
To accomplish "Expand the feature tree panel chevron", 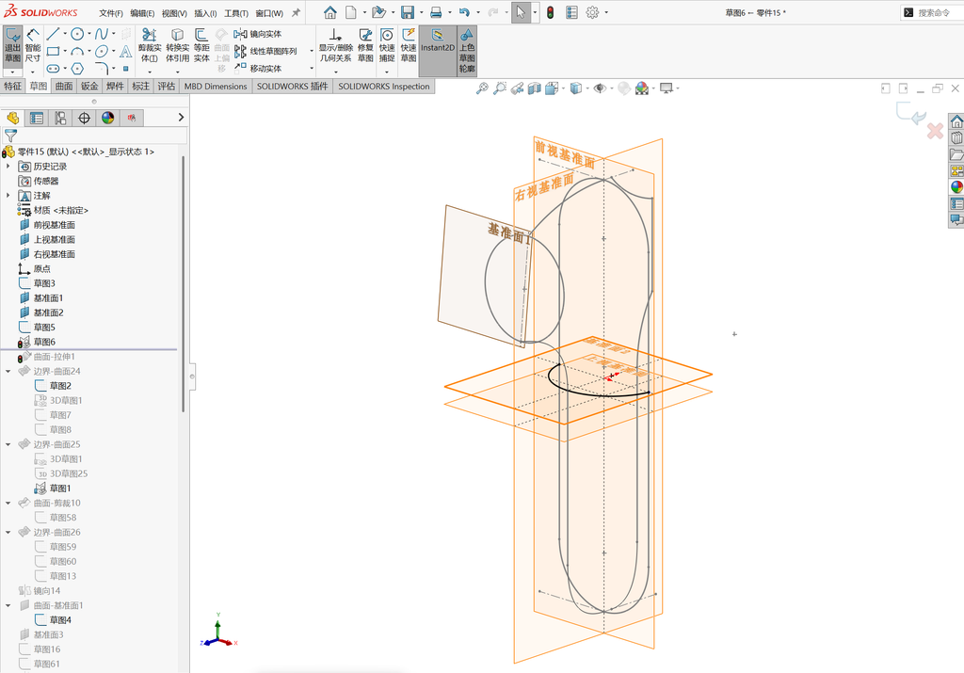I will coord(181,117).
